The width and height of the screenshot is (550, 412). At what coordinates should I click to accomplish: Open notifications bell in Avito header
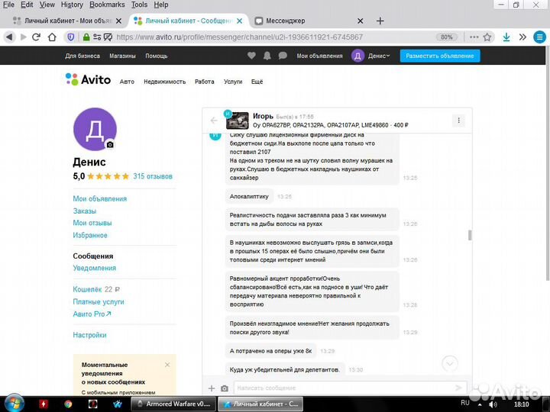[x=267, y=56]
